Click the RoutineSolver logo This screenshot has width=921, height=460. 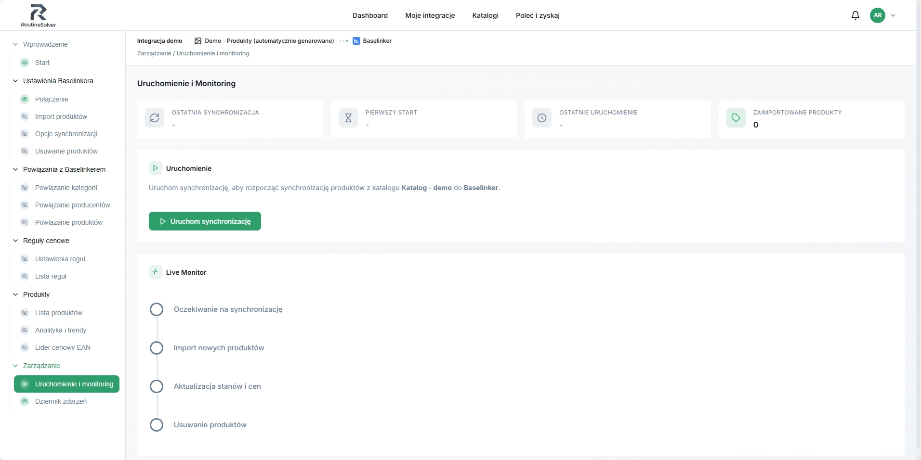coord(39,15)
